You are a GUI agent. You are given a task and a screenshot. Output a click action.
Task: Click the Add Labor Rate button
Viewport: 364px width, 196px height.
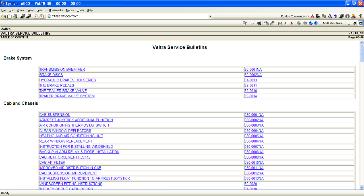[332, 23]
